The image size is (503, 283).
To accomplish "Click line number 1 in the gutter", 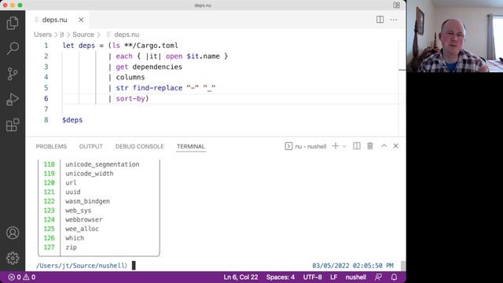I will point(46,46).
